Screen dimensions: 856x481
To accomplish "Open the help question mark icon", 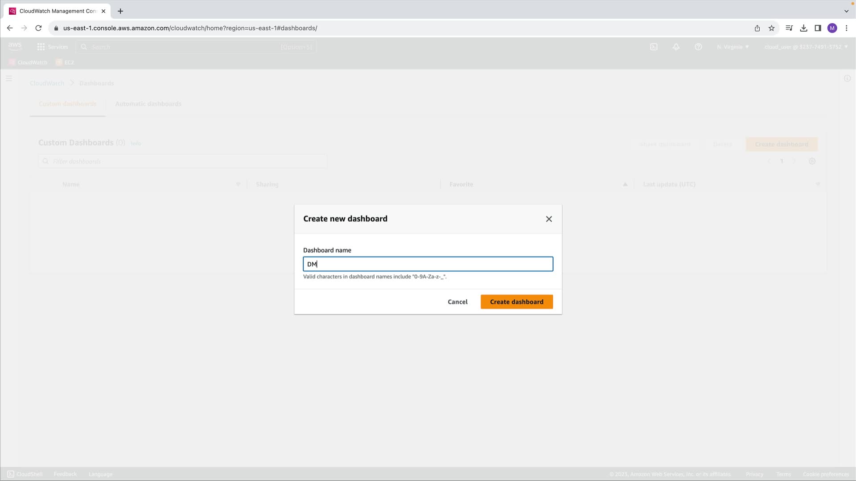I will click(698, 47).
